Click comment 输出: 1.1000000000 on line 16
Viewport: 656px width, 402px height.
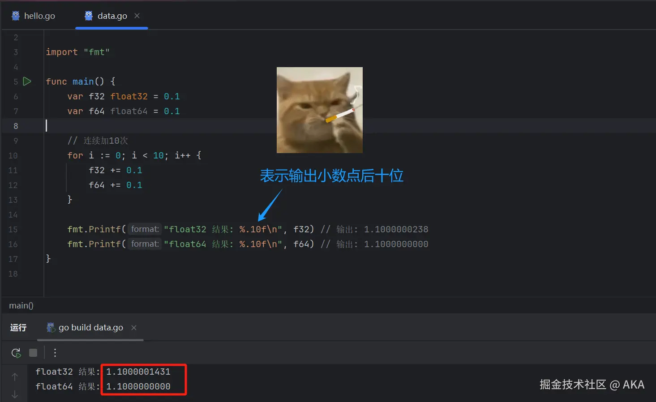click(374, 244)
